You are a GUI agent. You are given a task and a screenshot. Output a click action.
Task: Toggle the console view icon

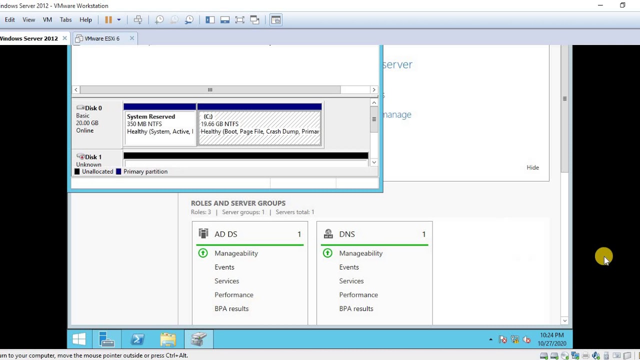(x=276, y=20)
